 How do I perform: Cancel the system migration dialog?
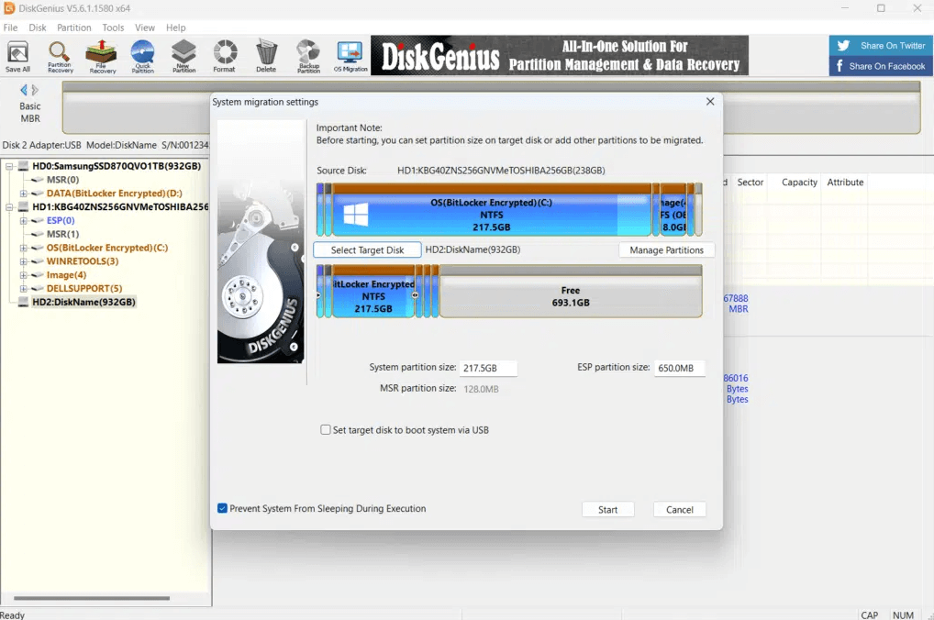[x=680, y=510]
